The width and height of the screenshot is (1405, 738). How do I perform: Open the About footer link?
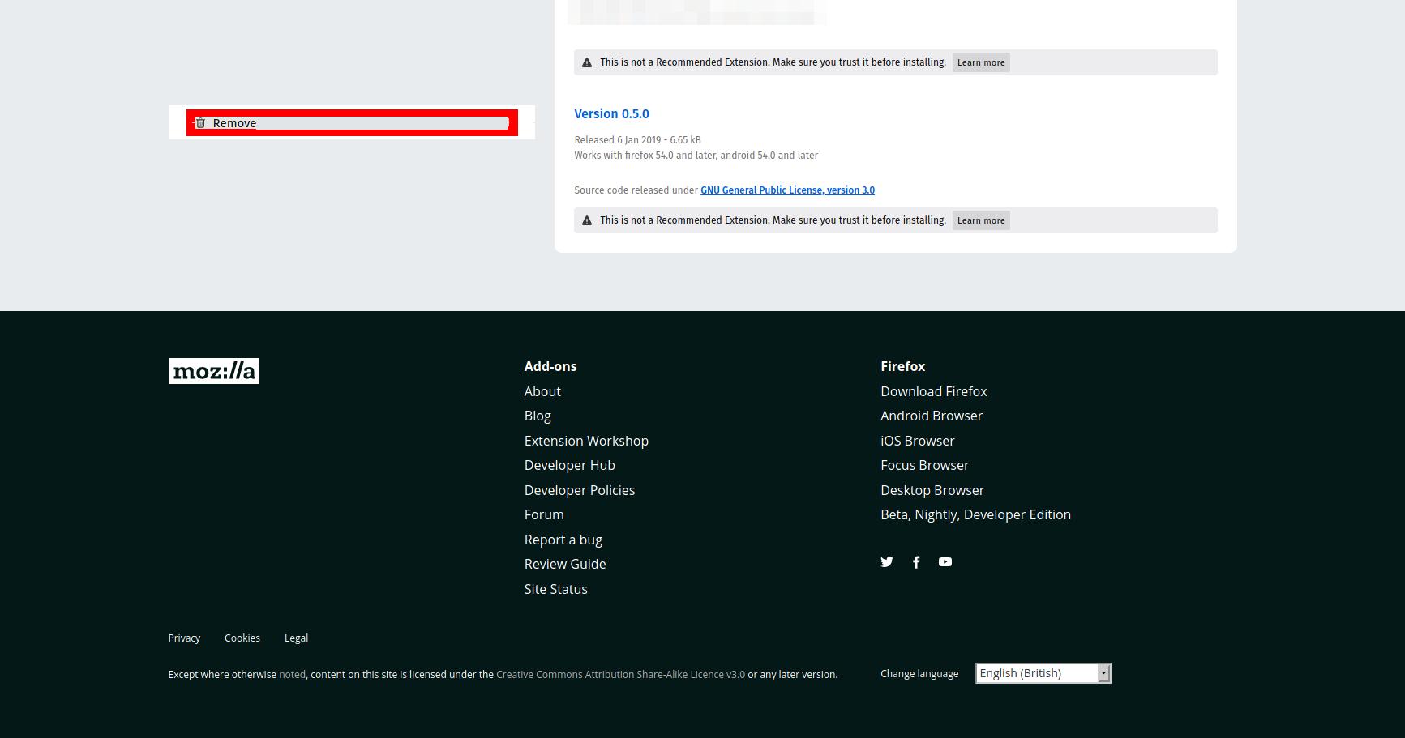tap(542, 391)
